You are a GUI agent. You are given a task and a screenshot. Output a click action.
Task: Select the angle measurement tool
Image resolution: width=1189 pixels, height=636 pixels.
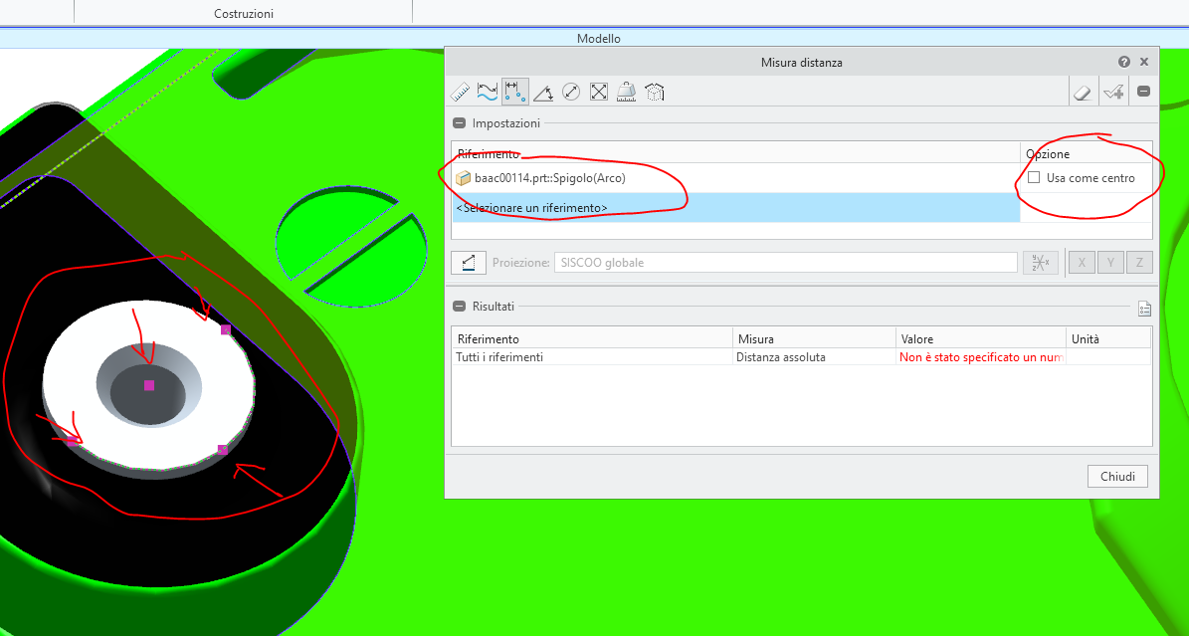543,91
